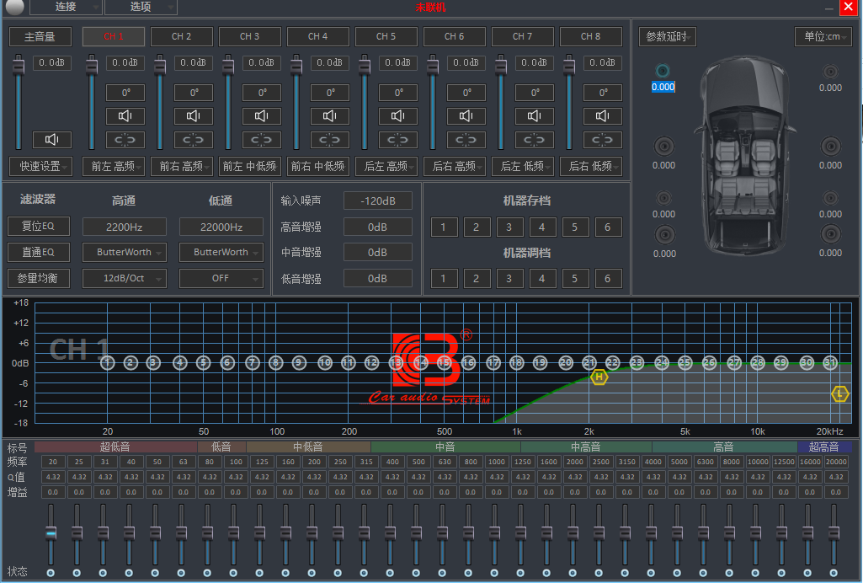Open the 参数延时 delay parameter dropdown
Screen dimensions: 863x583
pyautogui.click(x=667, y=36)
